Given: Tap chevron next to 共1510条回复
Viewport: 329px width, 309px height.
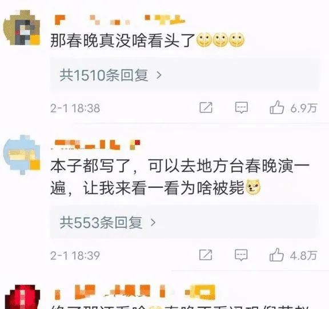Looking at the screenshot, I should (x=159, y=75).
